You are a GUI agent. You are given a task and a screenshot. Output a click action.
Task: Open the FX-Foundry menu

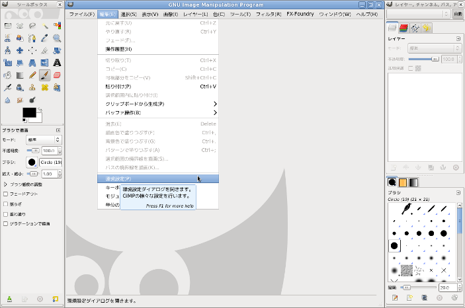[300, 15]
